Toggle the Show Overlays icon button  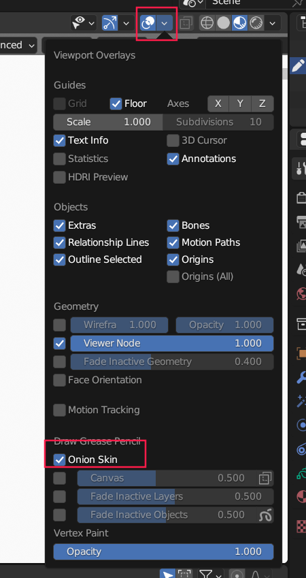tap(148, 23)
